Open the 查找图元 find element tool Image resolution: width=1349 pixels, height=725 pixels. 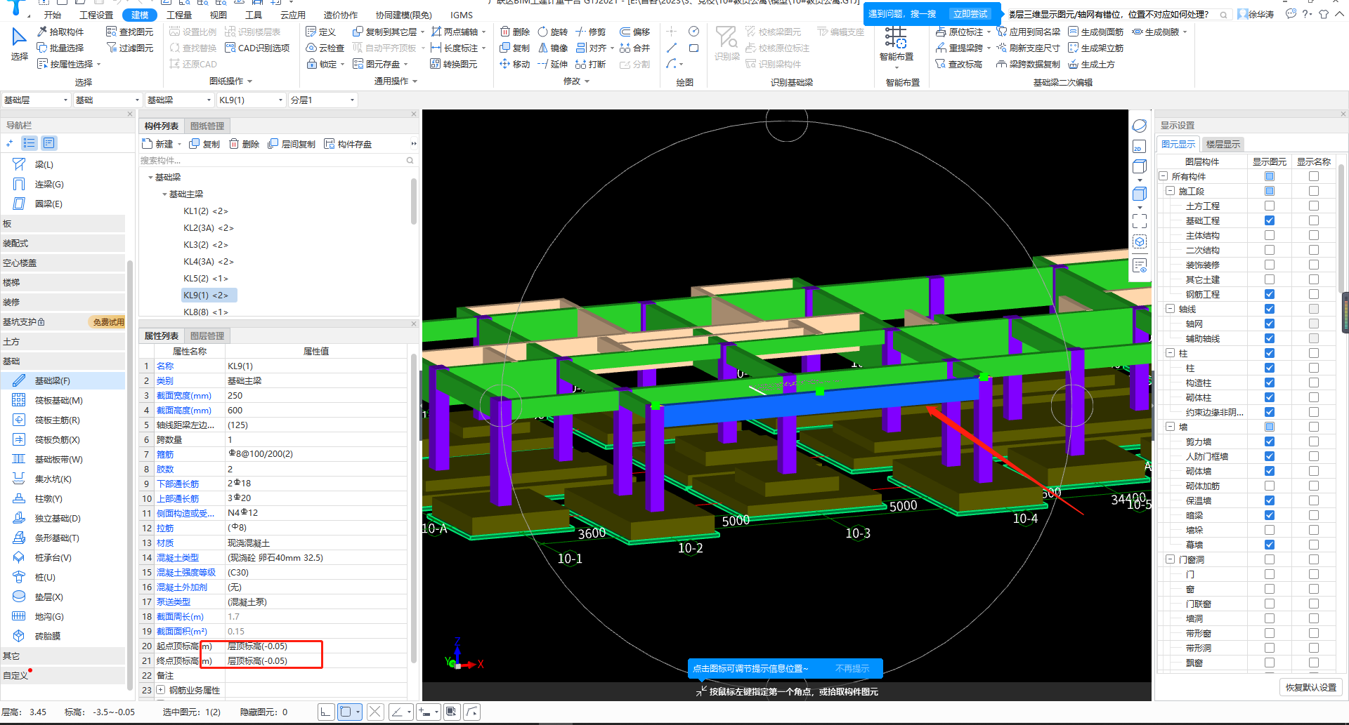click(129, 32)
